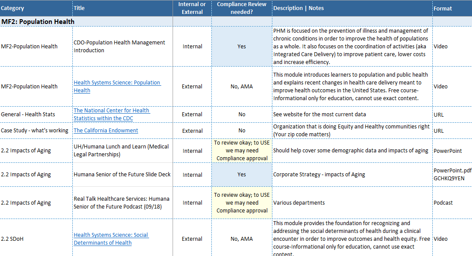Select the Category column header

click(36, 8)
